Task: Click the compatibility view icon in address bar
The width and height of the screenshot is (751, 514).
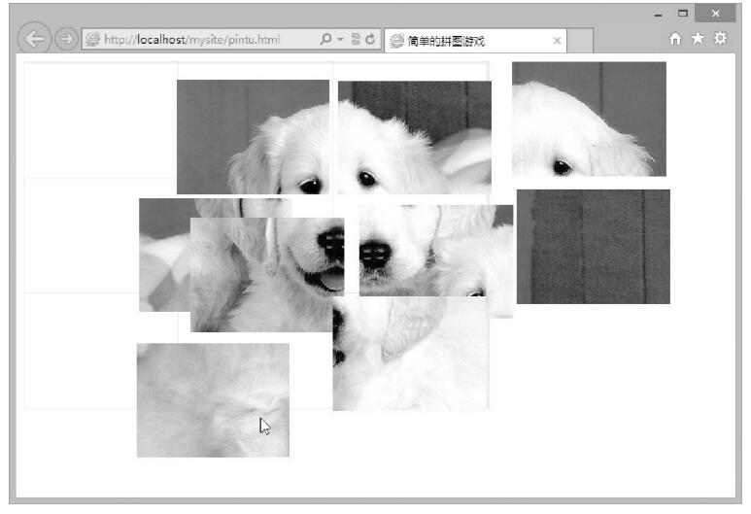Action: (x=356, y=40)
